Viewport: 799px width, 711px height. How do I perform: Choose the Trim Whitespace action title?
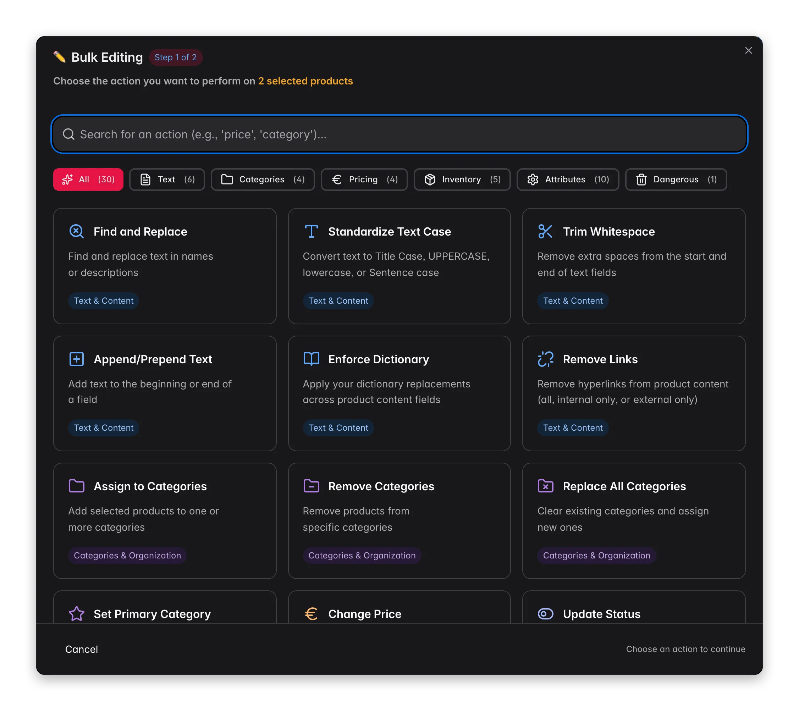[x=608, y=231]
